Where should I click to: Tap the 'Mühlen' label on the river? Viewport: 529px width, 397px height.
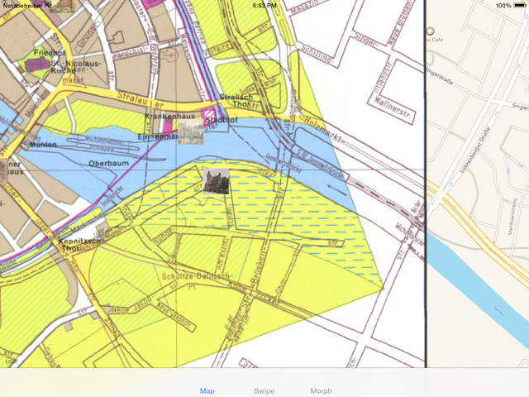(x=43, y=145)
